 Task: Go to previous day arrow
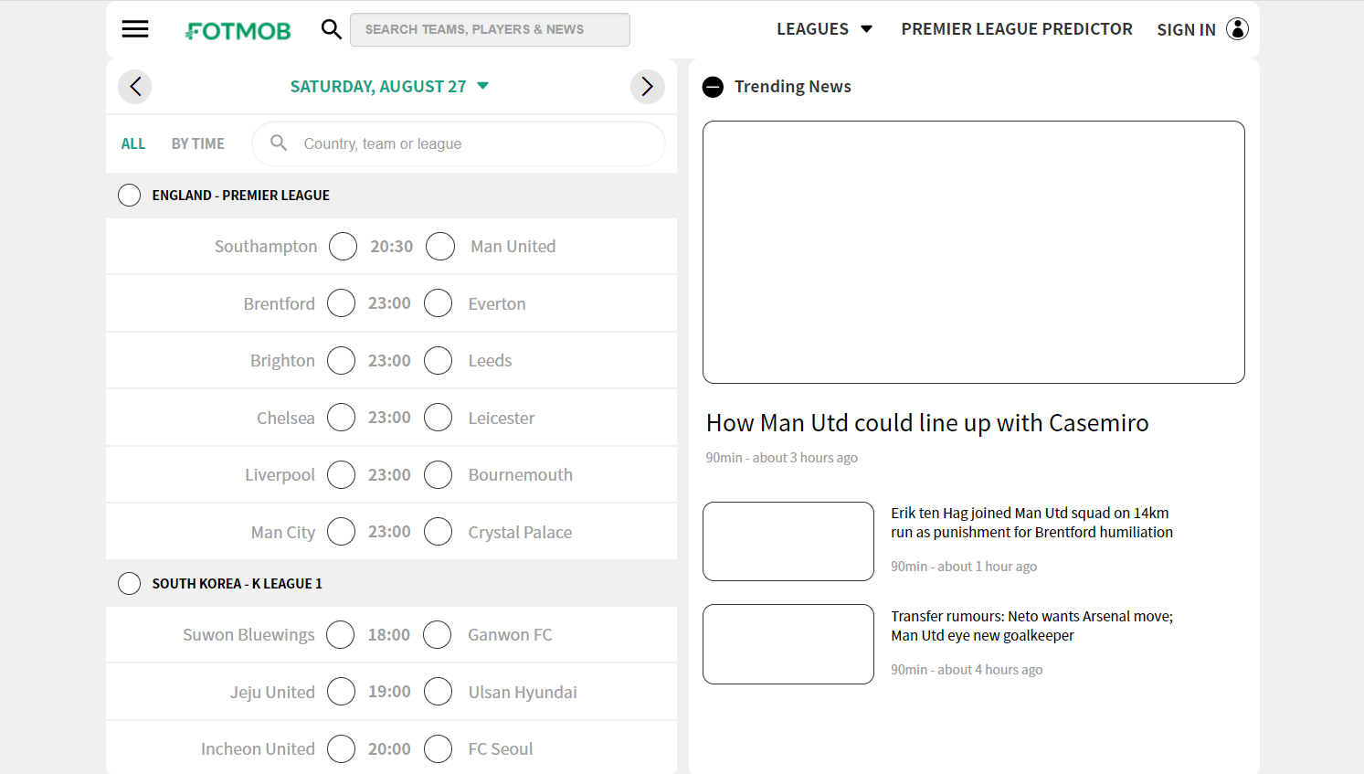135,87
